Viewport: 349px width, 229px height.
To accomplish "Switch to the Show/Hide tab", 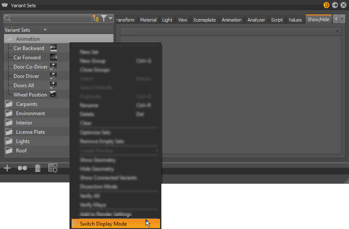I will [x=319, y=19].
